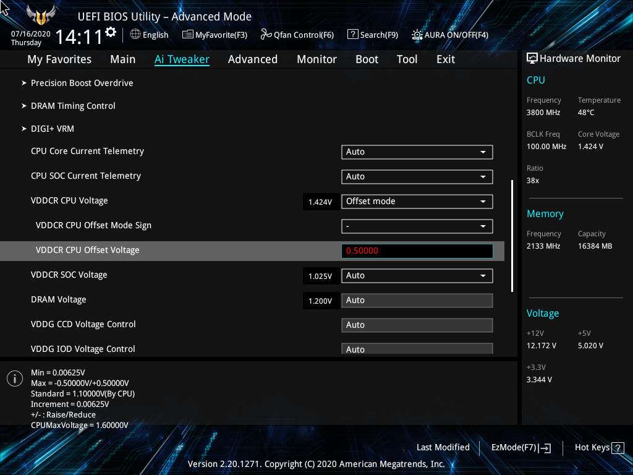Select the VDDCR SOC Voltage label
Screen dimensions: 633x475
[x=69, y=275]
